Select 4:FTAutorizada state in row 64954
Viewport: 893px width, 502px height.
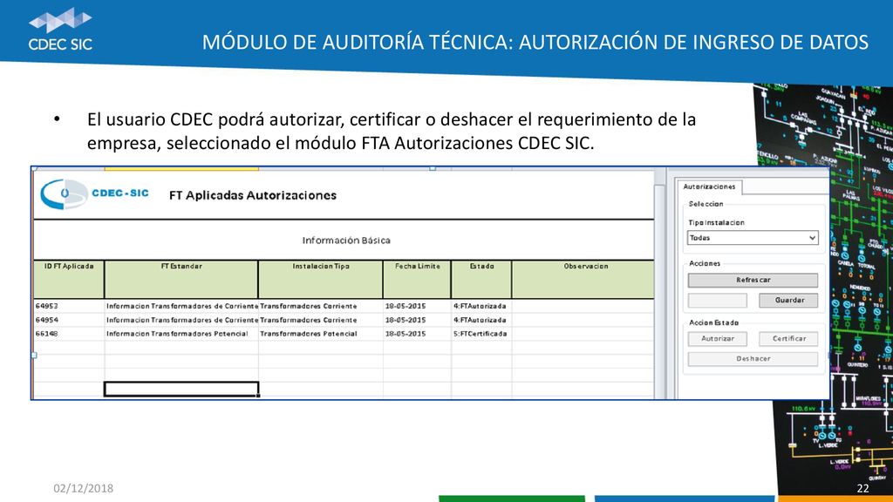(481, 320)
